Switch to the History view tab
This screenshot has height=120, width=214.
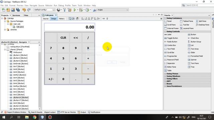tap(62, 19)
